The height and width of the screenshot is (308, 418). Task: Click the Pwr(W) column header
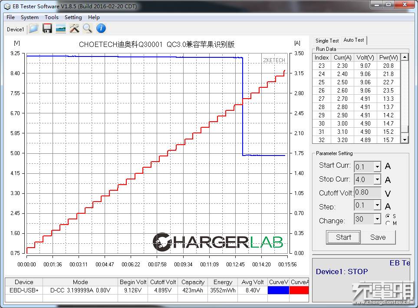point(388,57)
